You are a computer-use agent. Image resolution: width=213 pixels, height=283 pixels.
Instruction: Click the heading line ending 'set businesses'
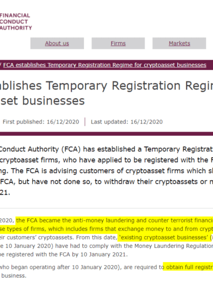43,100
